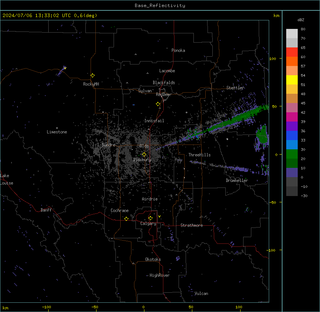Select the red 65-60 dBZ legend swatch
320x312 pixels.
point(292,52)
